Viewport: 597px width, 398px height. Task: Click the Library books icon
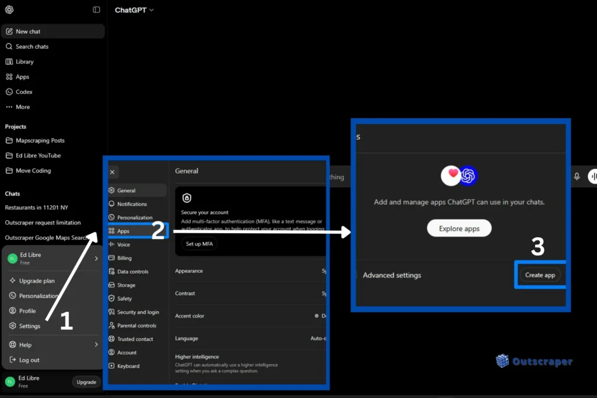coord(9,62)
